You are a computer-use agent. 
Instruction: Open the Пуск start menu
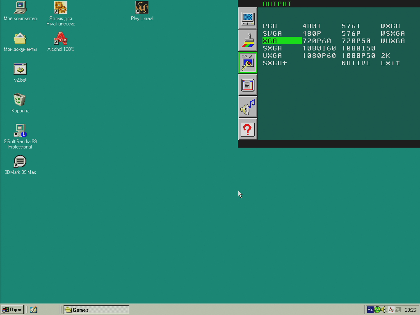[12, 310]
